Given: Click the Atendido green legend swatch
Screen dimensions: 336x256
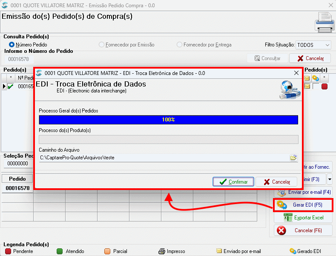Looking at the screenshot, I should (x=60, y=251).
